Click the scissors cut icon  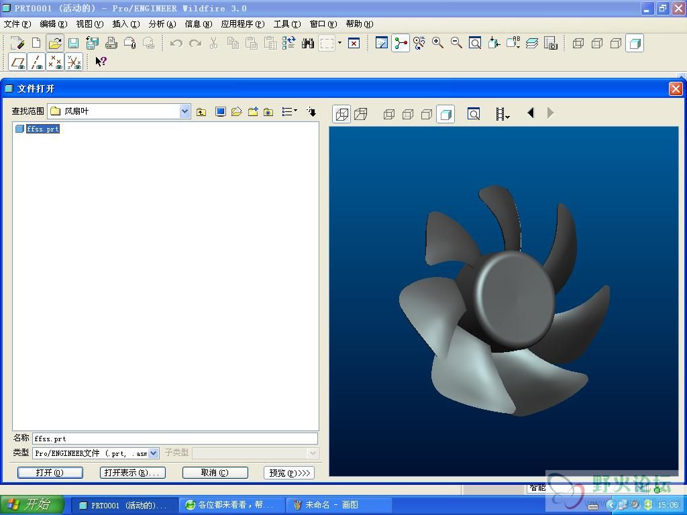pyautogui.click(x=214, y=43)
